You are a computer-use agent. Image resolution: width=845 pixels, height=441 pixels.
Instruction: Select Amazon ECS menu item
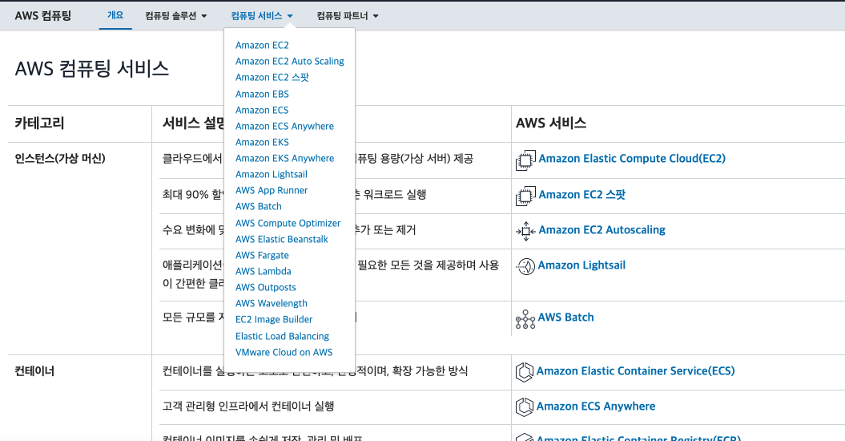262,110
